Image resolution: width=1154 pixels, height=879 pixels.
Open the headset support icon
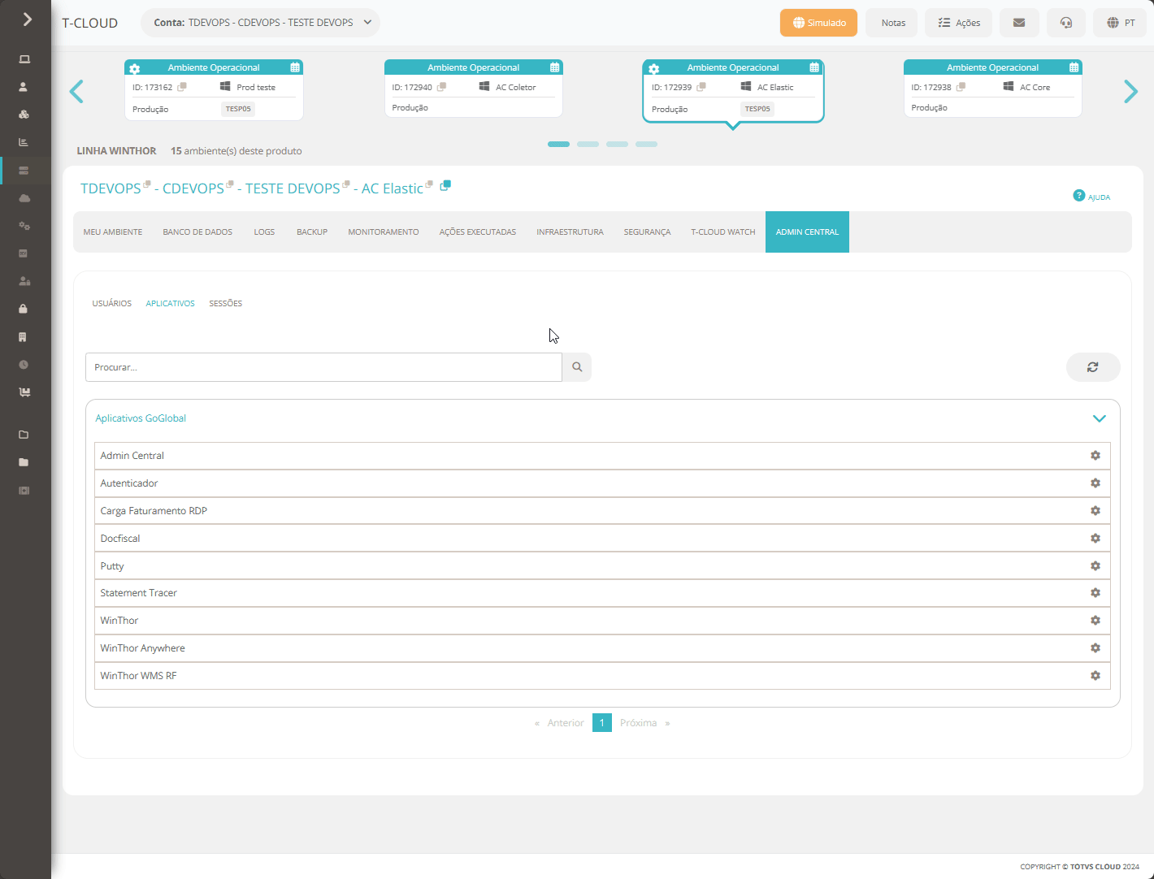(x=1066, y=23)
